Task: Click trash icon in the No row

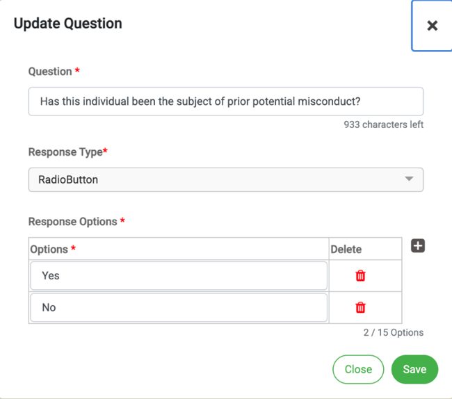Action: point(360,308)
